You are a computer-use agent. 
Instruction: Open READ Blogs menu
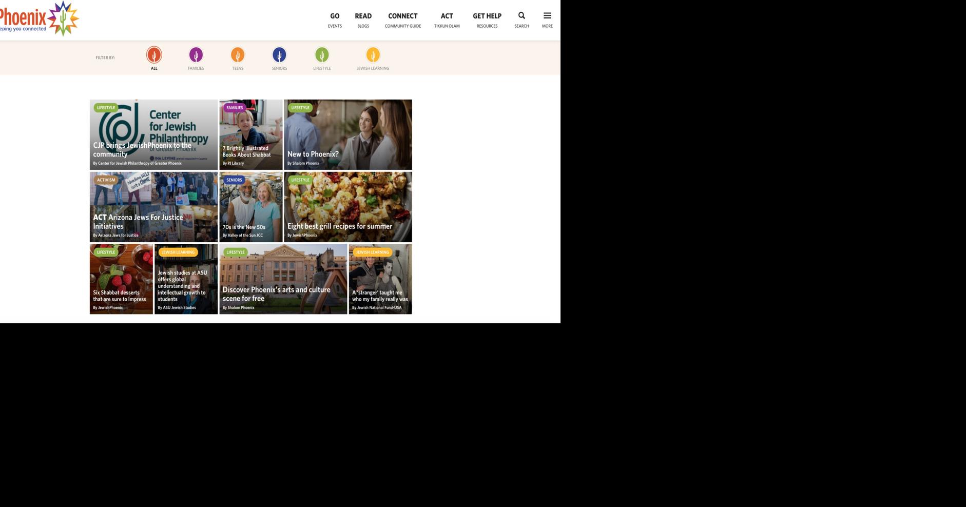coord(363,20)
